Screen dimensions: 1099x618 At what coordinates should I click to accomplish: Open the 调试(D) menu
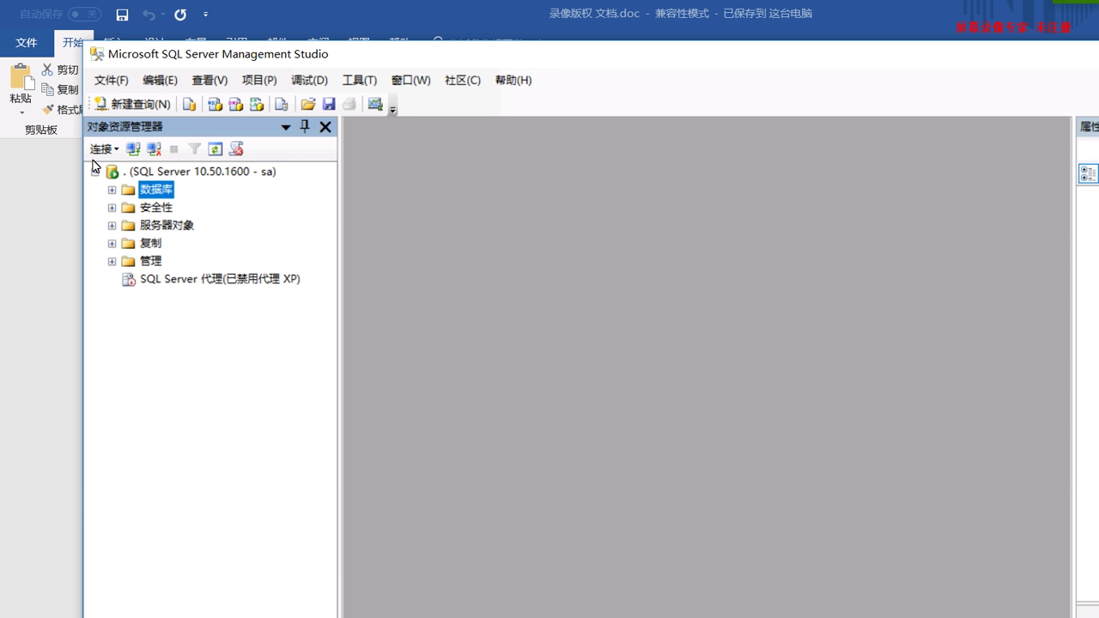click(309, 80)
